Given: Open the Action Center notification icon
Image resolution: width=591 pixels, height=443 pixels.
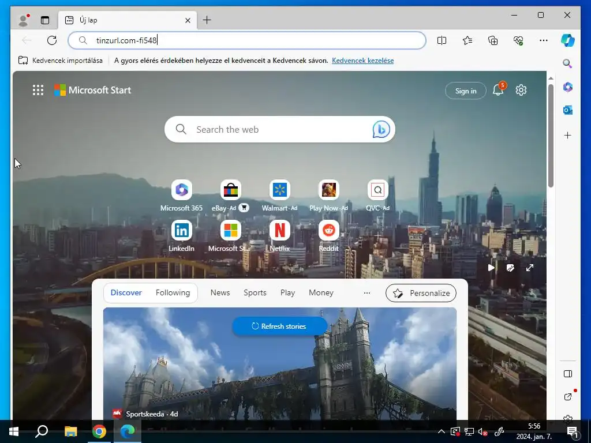Looking at the screenshot, I should [x=573, y=432].
